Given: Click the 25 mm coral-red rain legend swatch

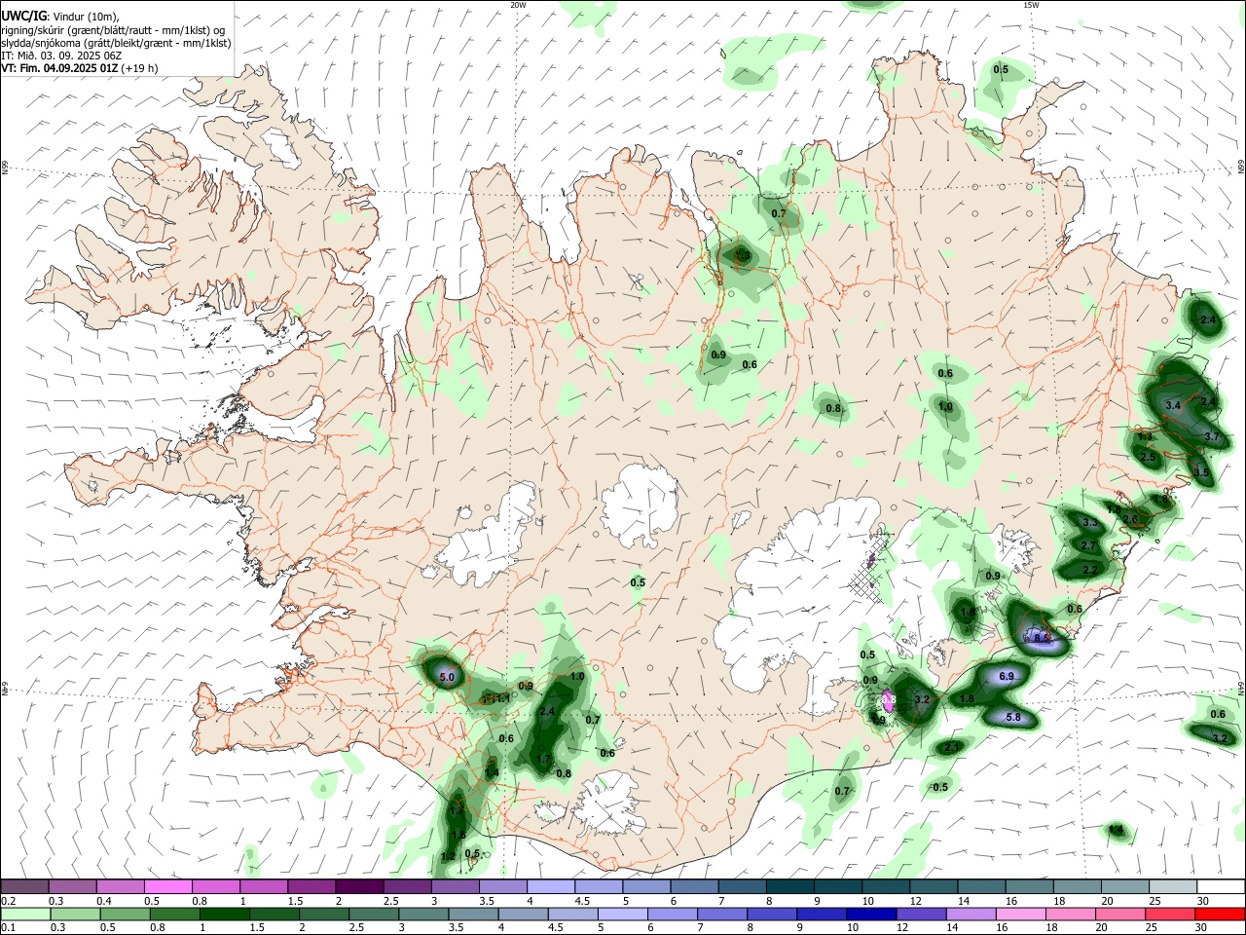Looking at the screenshot, I should pos(1169,914).
